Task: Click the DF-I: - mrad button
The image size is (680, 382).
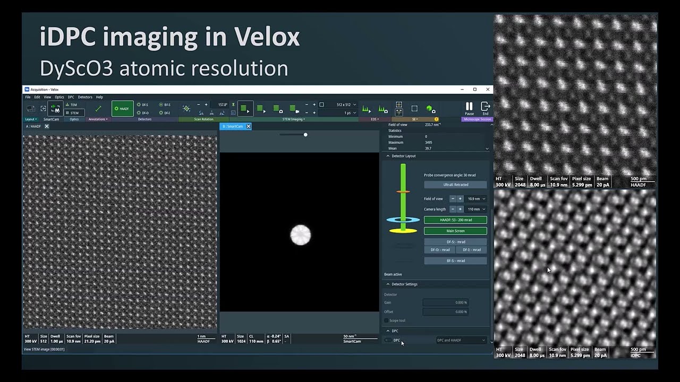Action: pos(471,250)
